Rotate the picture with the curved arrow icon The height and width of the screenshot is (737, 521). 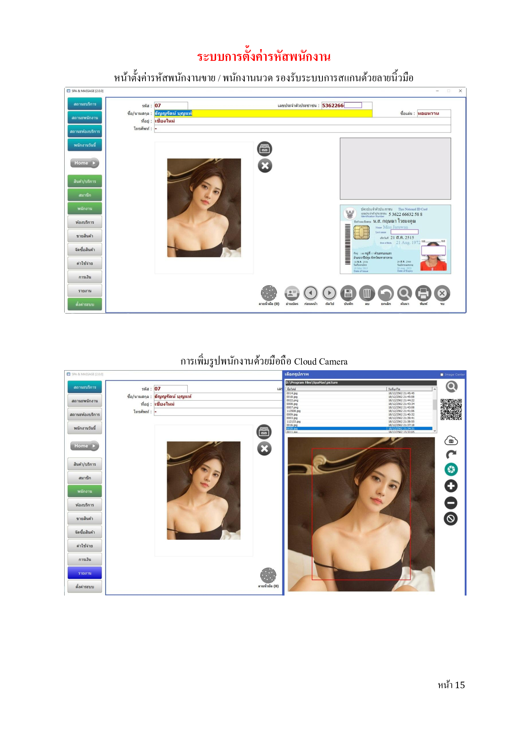point(451,455)
